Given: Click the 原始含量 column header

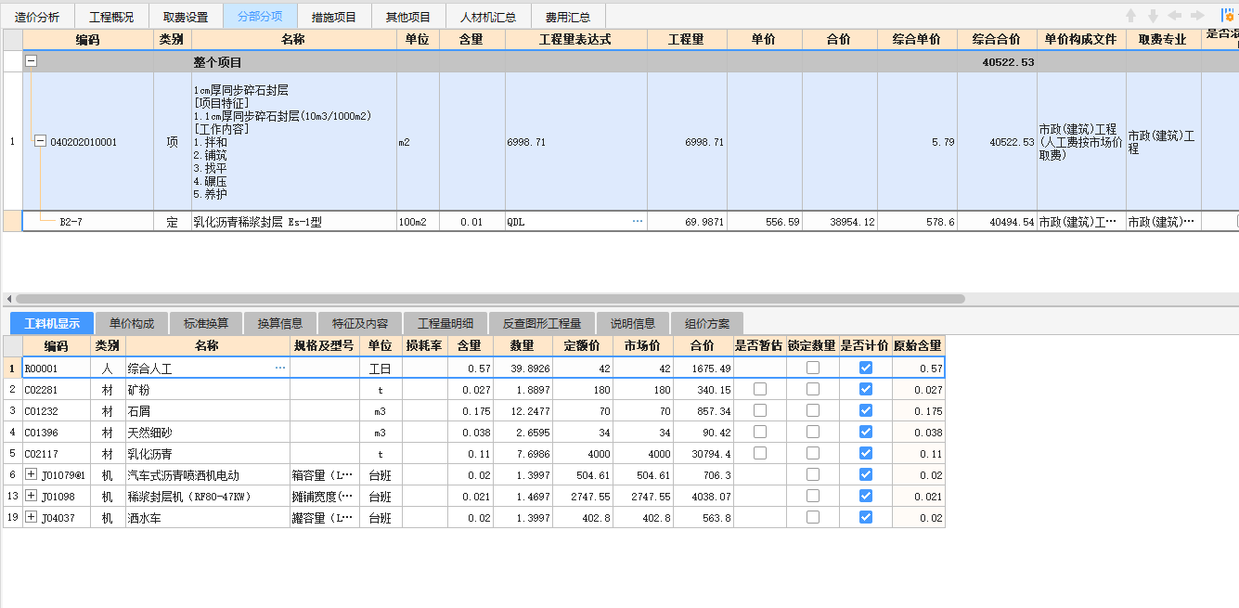Looking at the screenshot, I should [918, 345].
